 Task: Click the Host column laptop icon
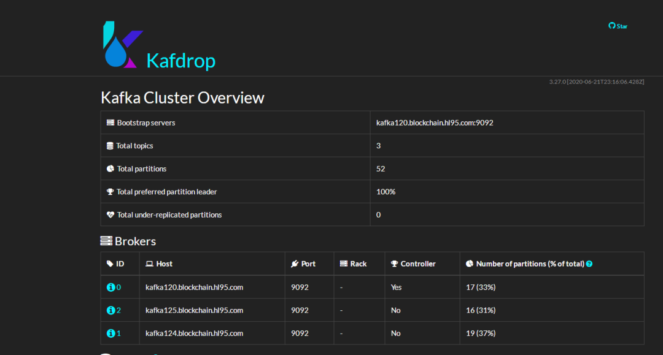point(149,264)
